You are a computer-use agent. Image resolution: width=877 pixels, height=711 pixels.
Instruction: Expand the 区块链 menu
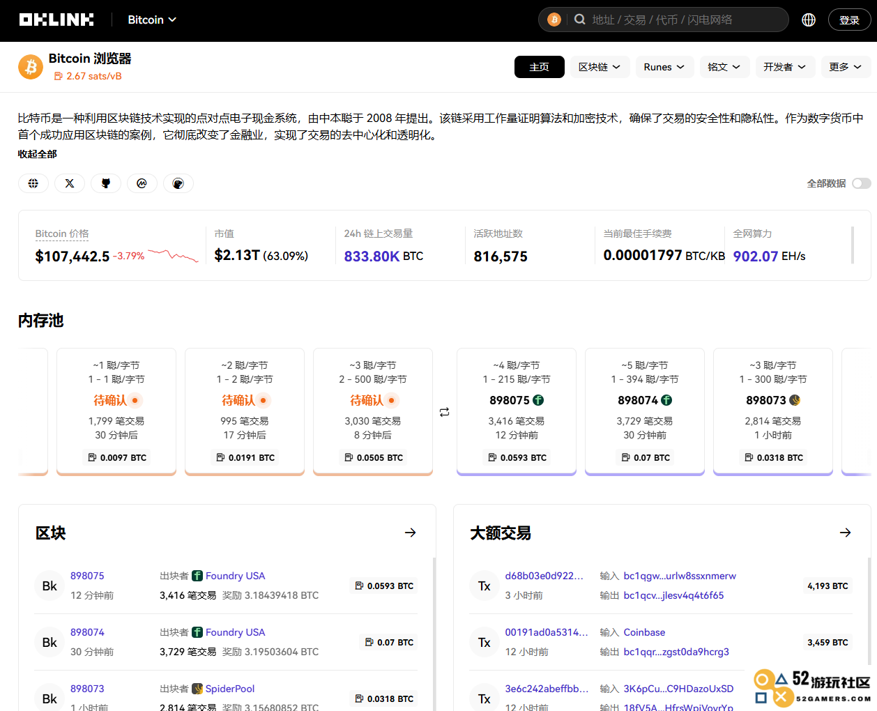tap(600, 67)
